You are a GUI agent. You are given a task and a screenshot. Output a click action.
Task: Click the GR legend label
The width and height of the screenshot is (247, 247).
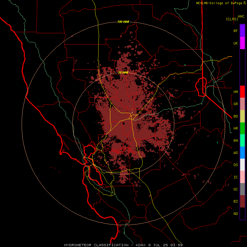pyautogui.click(x=235, y=104)
